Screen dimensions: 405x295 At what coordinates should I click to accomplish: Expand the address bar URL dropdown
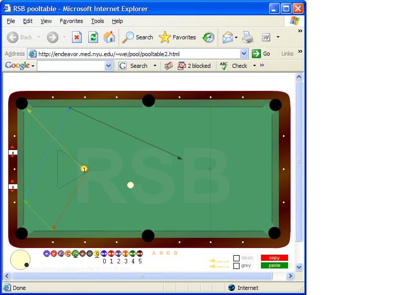coord(244,54)
